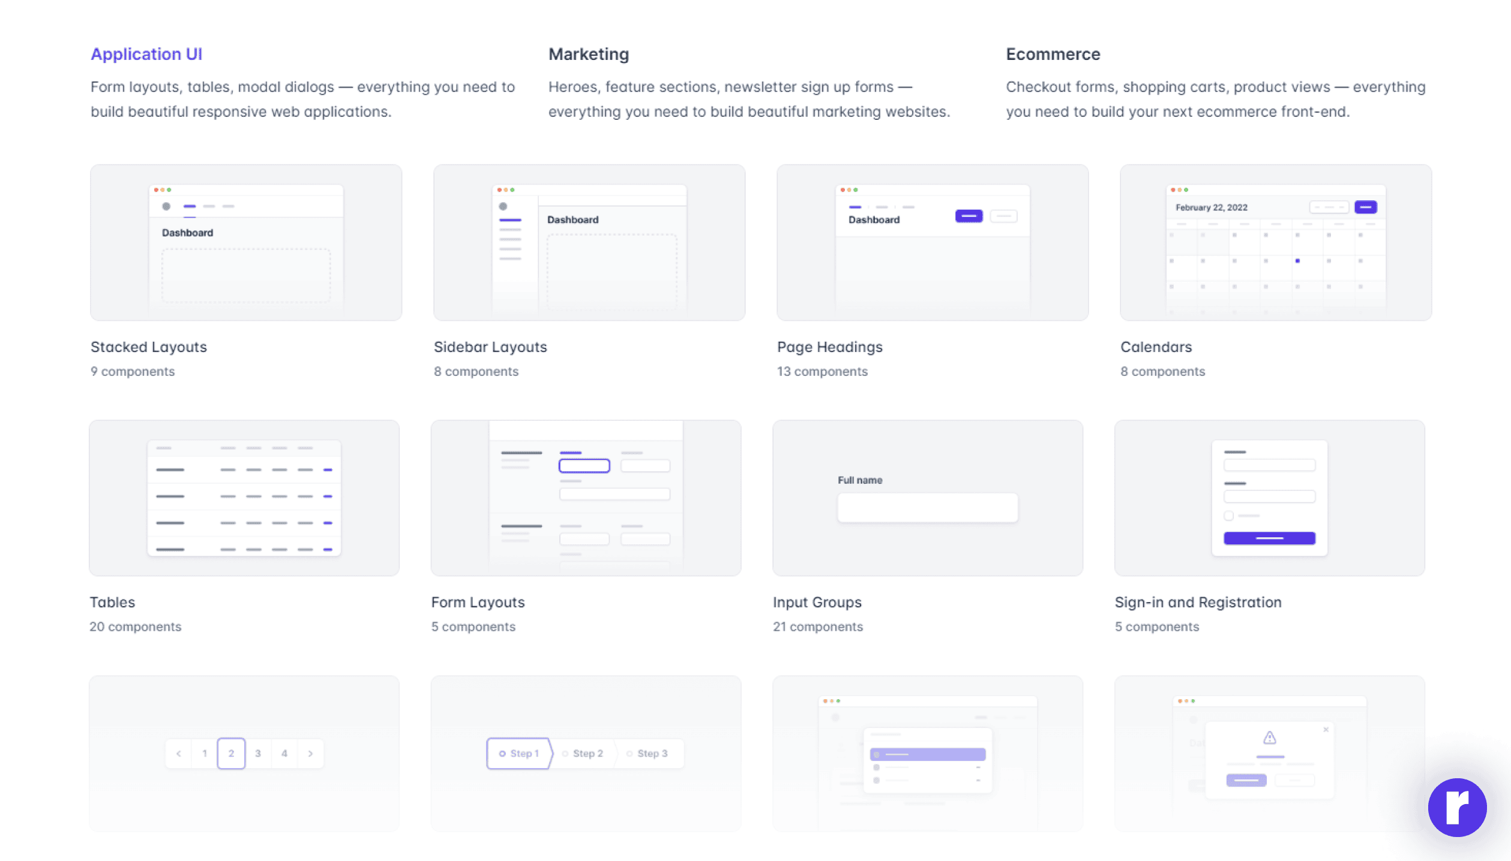
Task: Click the Input Groups title link
Action: (x=817, y=602)
